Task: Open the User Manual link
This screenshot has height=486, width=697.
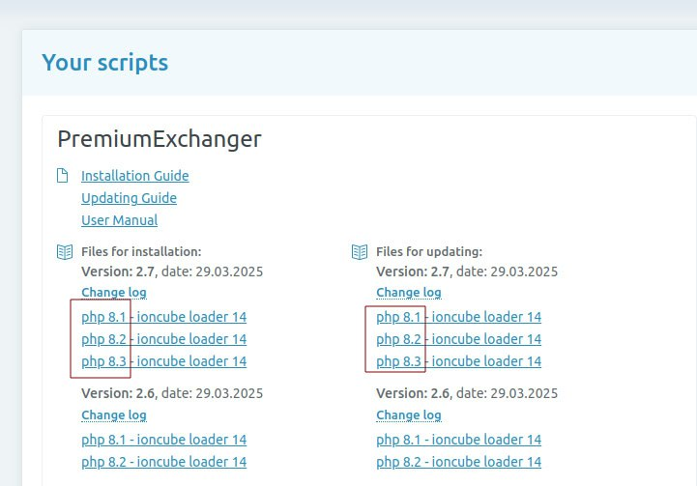Action: pos(119,220)
